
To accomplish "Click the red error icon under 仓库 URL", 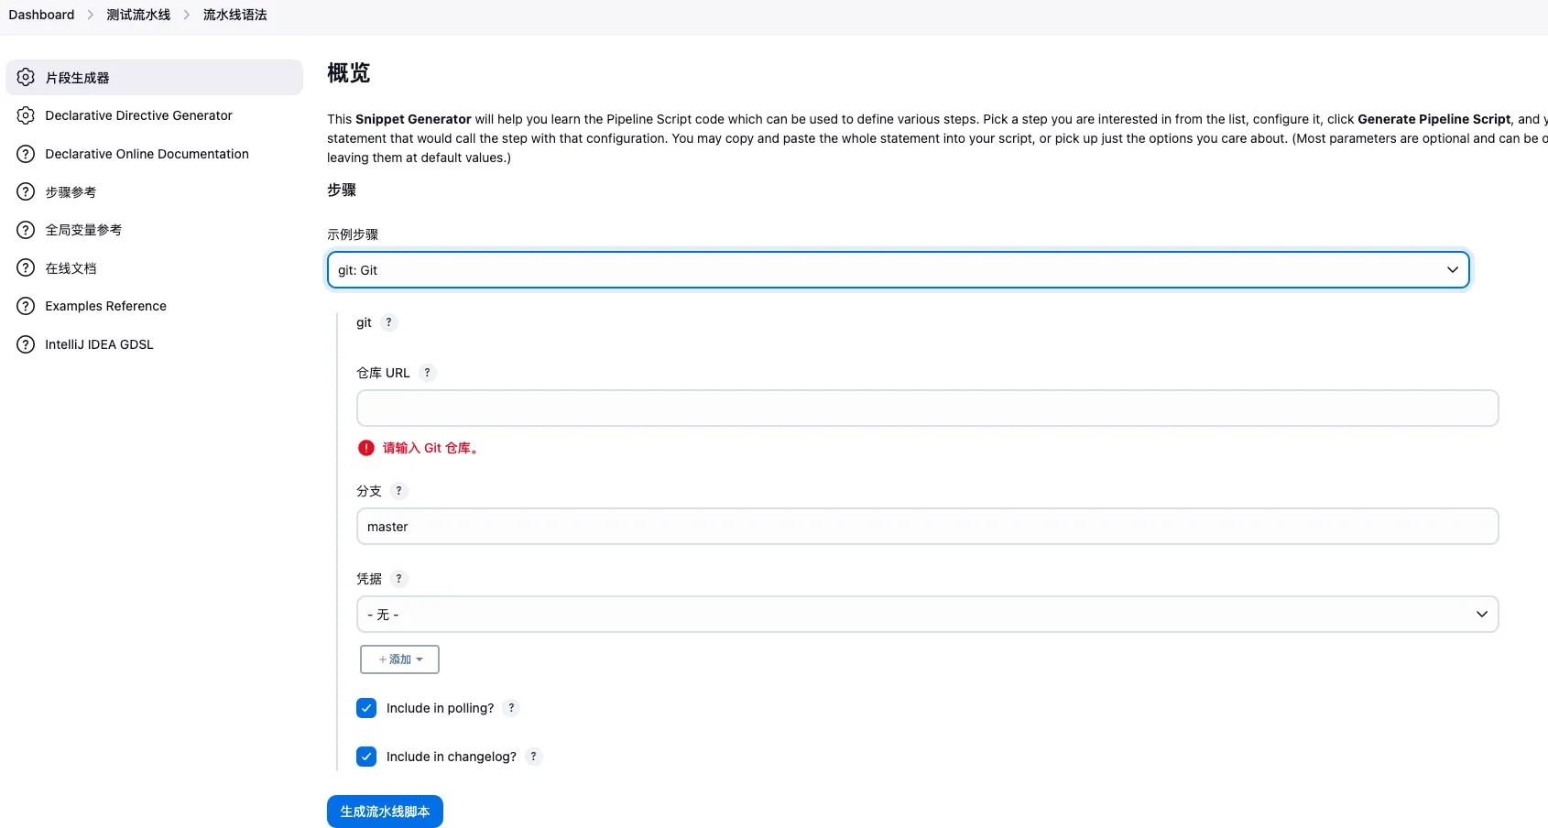I will (x=366, y=448).
